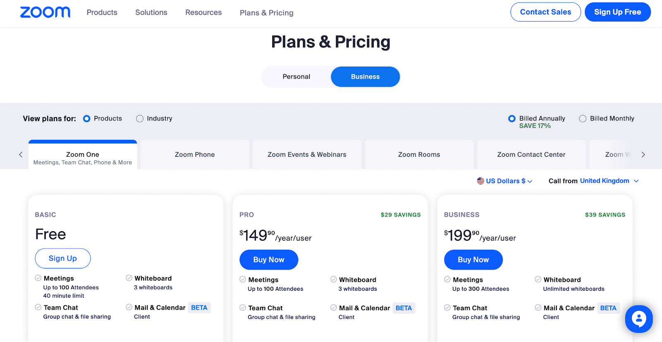This screenshot has height=342, width=662.
Task: Click the Basic plan Meetings checkmark icon
Action: click(x=38, y=278)
